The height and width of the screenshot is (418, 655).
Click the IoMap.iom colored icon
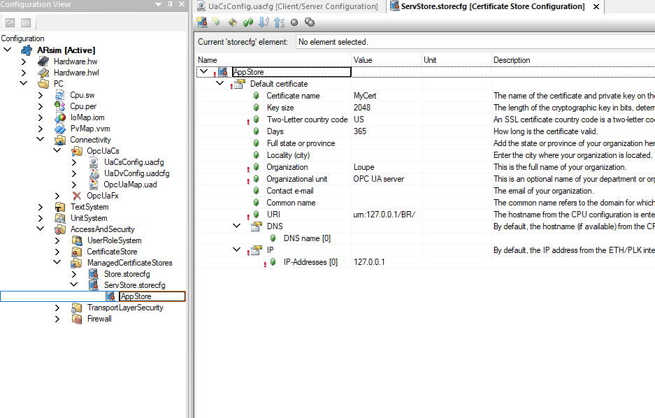pyautogui.click(x=59, y=117)
